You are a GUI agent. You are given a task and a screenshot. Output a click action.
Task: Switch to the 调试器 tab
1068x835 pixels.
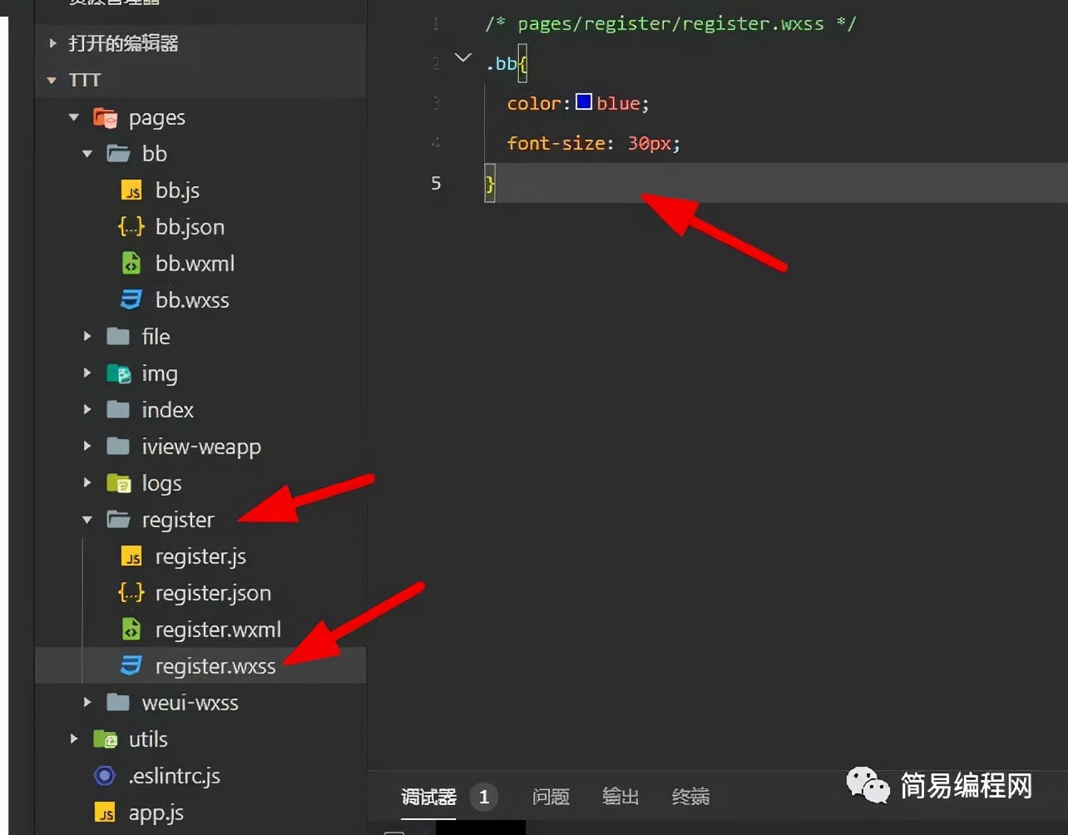click(428, 798)
